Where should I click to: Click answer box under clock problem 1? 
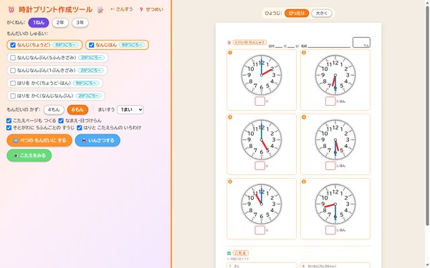point(259,101)
